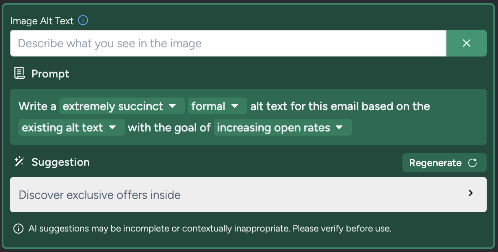Open the increasing open rates goal dropdown

click(283, 127)
